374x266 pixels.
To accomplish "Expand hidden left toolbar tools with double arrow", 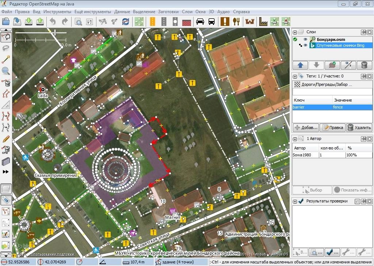I will tap(6, 172).
